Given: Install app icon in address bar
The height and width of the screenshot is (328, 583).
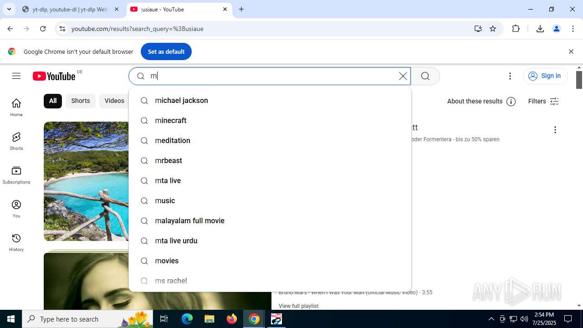Looking at the screenshot, I should [x=478, y=29].
